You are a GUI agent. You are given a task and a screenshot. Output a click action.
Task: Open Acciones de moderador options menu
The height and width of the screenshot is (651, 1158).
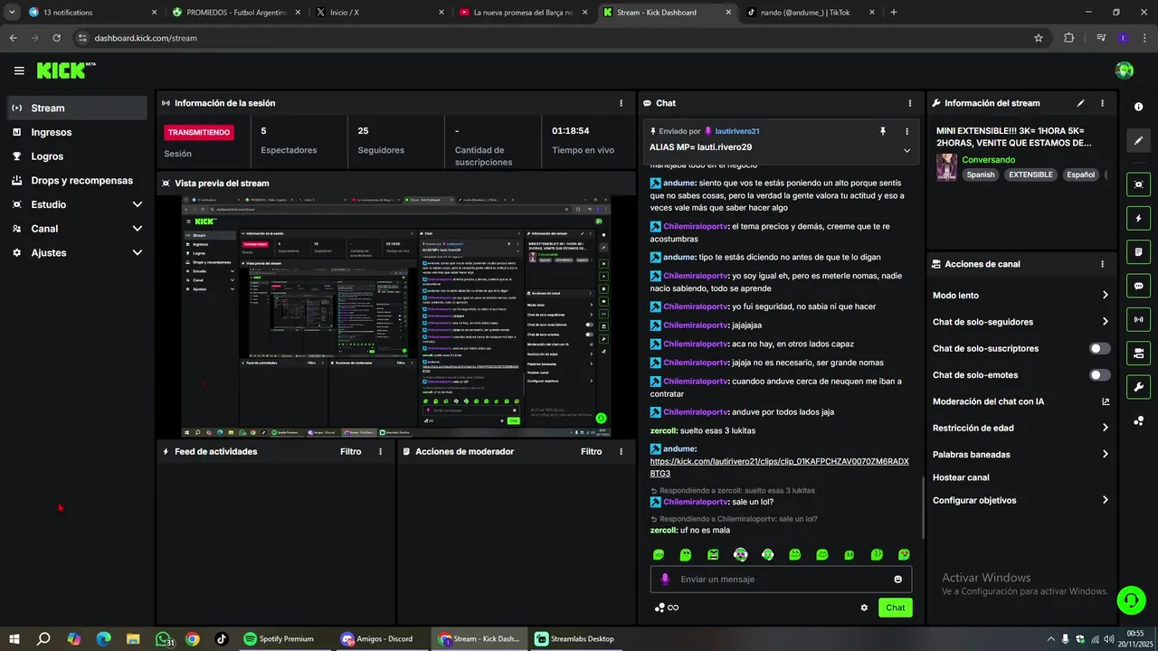[x=621, y=451]
